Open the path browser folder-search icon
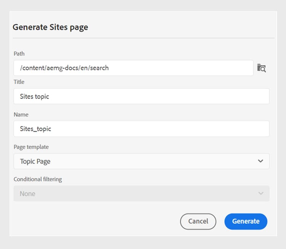The image size is (286, 249). (261, 68)
